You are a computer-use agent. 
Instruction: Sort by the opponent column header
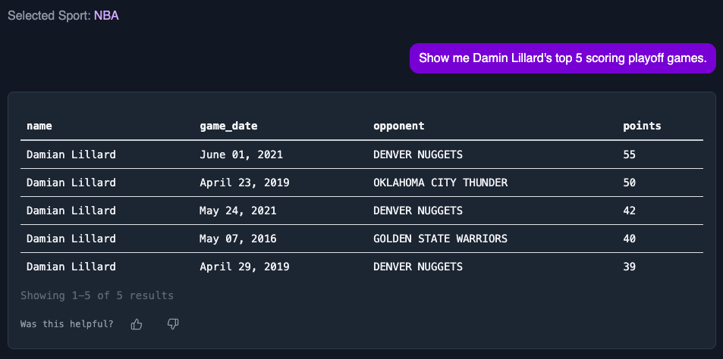click(399, 126)
